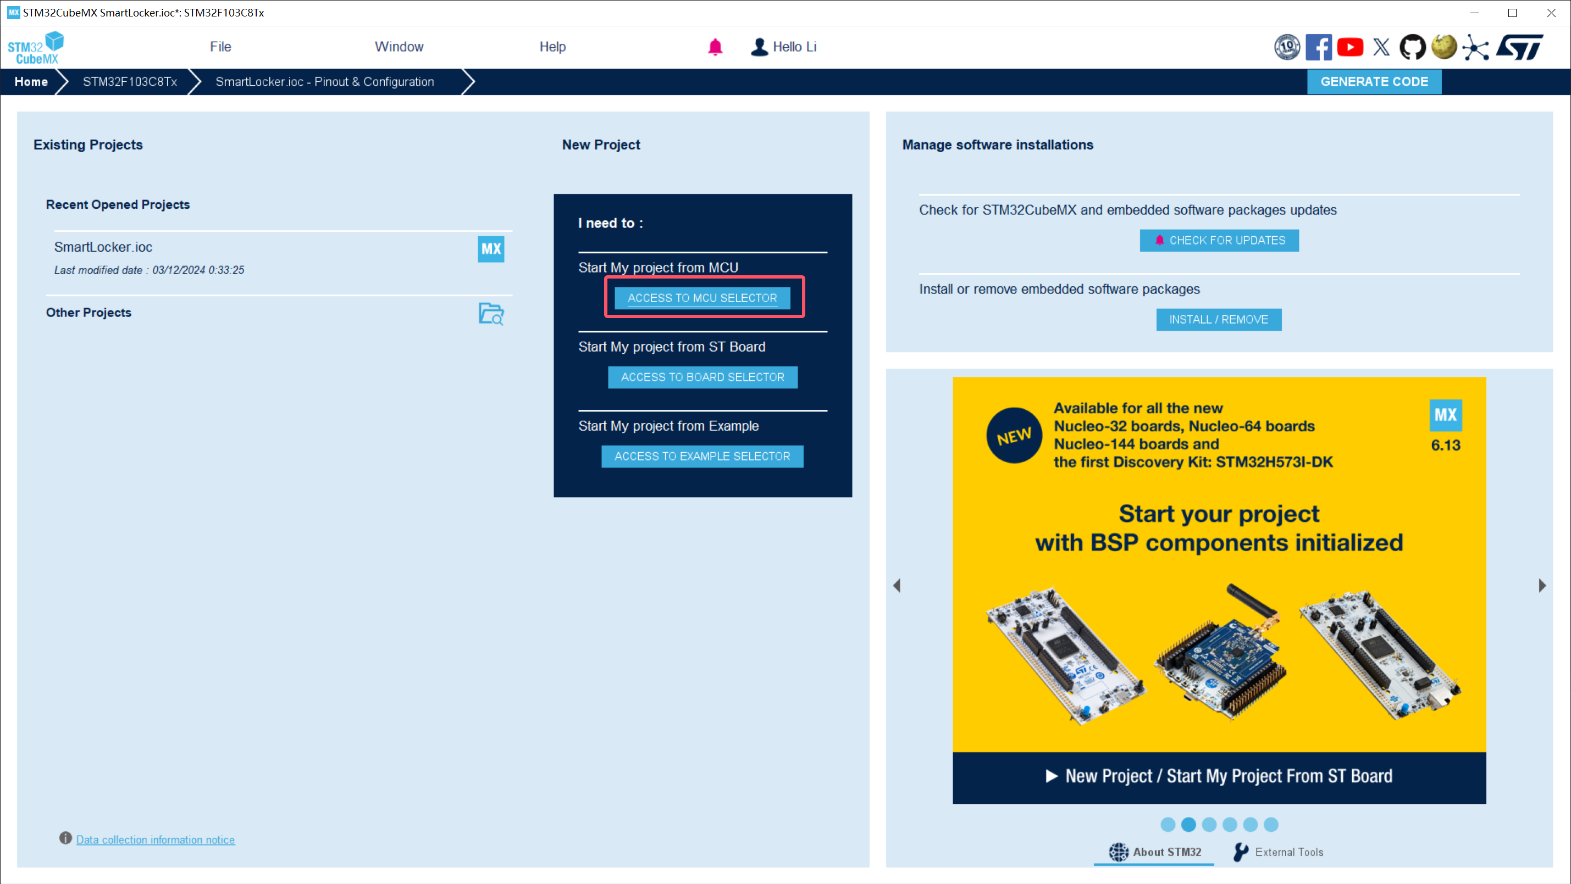1571x884 pixels.
Task: Select second banner carousel dot
Action: (x=1188, y=824)
